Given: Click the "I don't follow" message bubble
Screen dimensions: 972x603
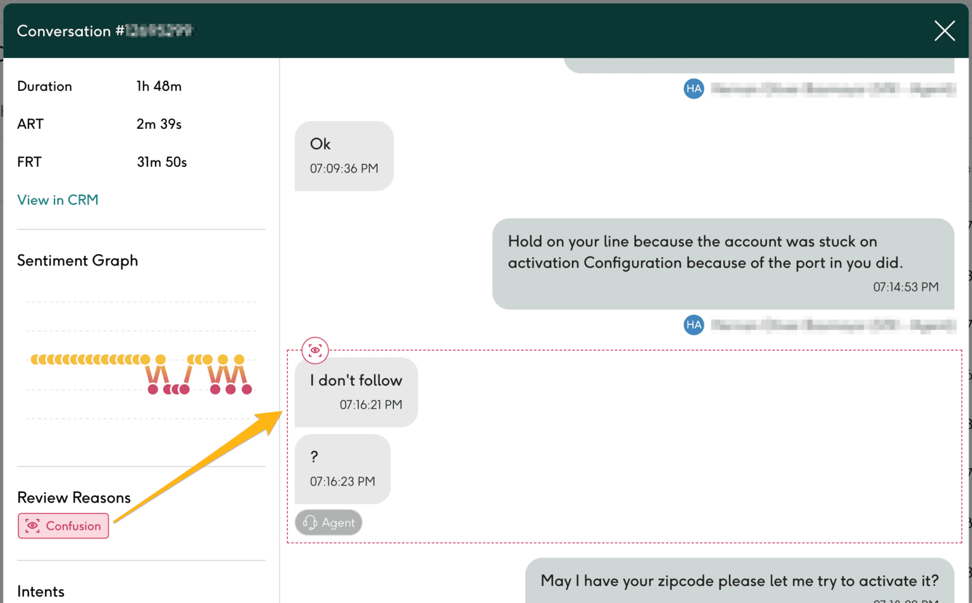Looking at the screenshot, I should [x=356, y=392].
